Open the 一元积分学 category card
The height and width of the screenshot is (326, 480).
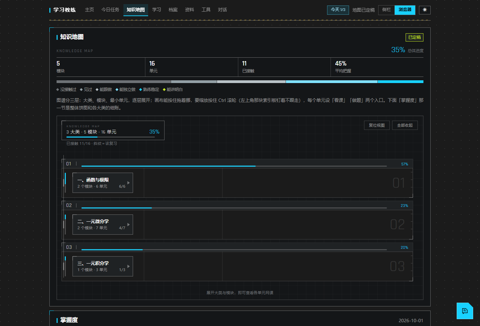point(103,266)
